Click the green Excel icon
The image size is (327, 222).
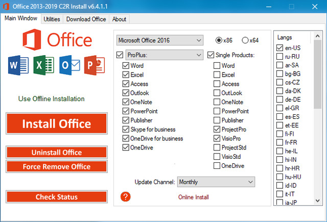tap(44, 66)
